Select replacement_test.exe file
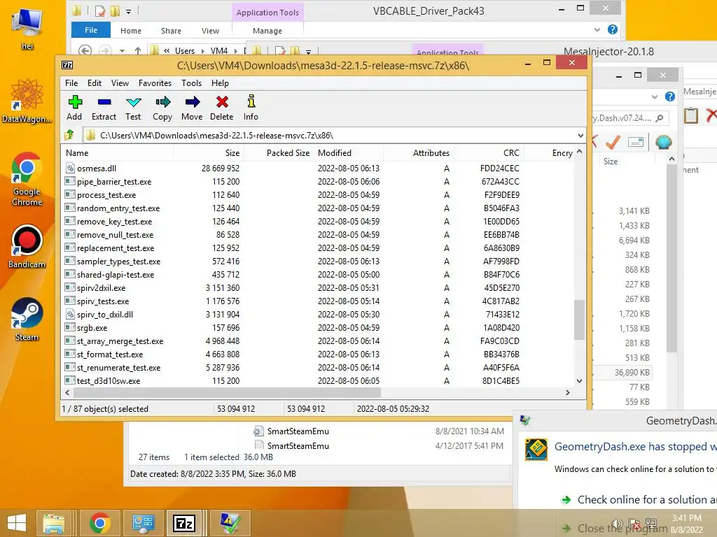The width and height of the screenshot is (717, 537). pos(116,248)
